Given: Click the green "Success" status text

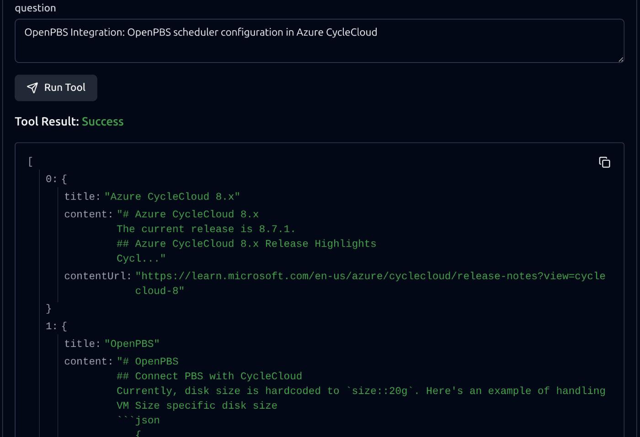Looking at the screenshot, I should point(103,121).
